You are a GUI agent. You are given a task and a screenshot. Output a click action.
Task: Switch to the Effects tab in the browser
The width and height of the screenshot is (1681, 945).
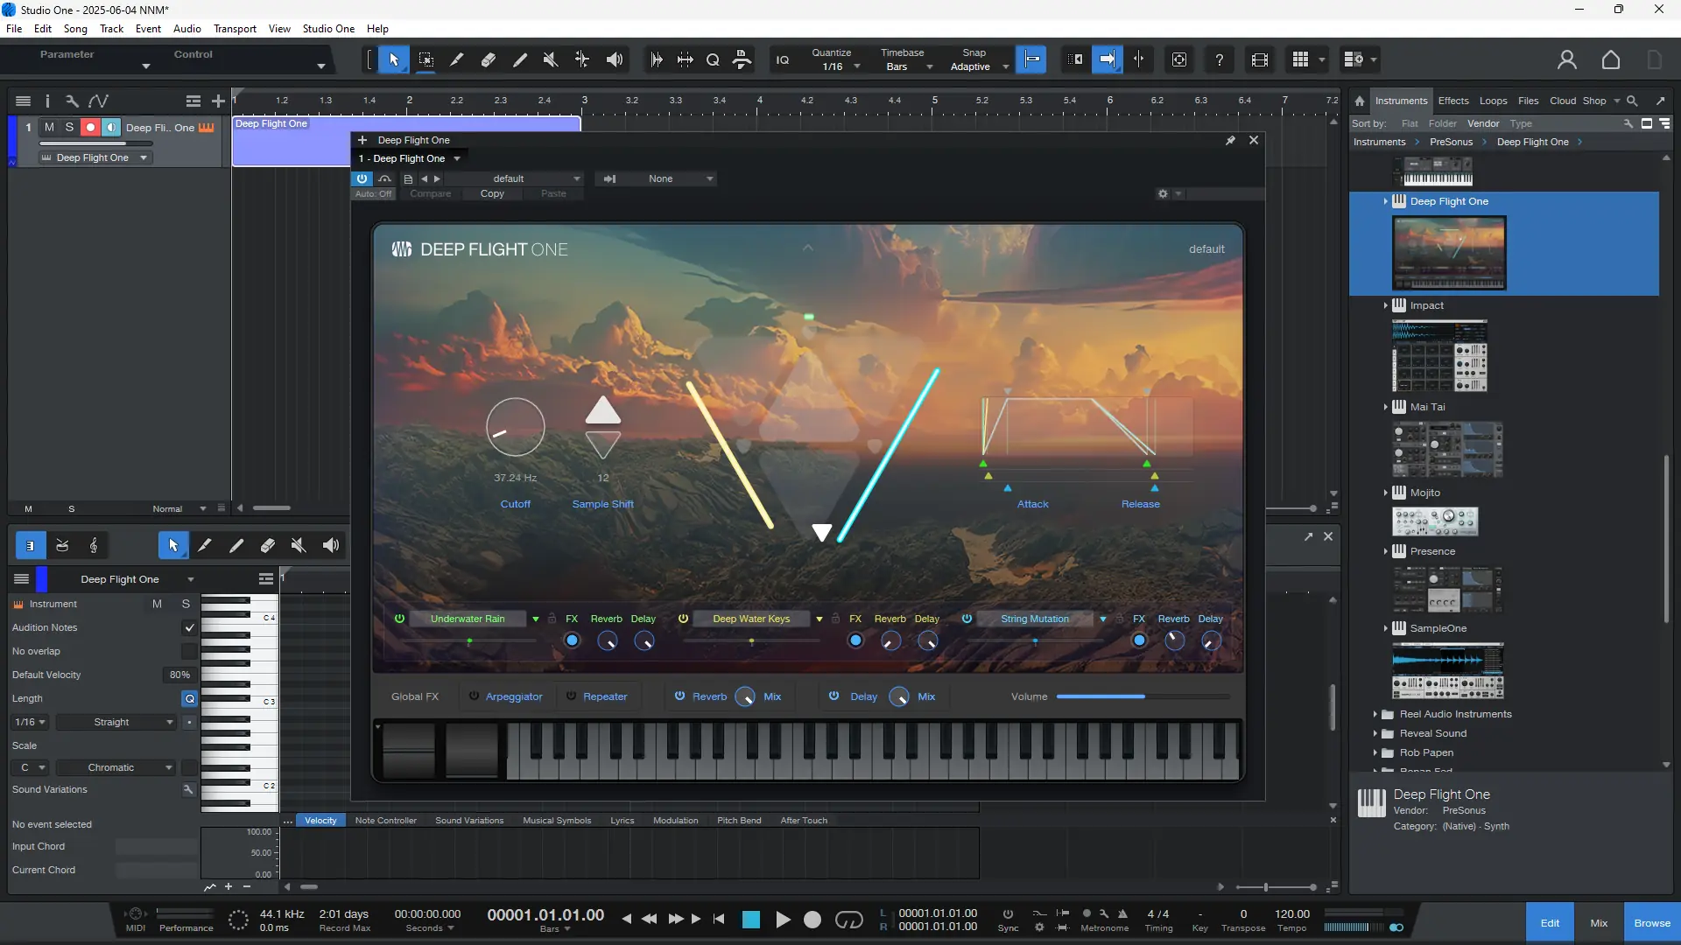point(1453,101)
